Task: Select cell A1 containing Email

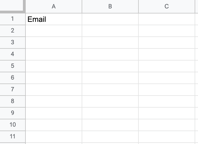Action: [x=54, y=19]
